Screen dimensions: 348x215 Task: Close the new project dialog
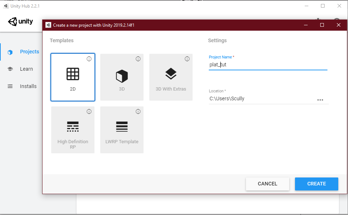pos(339,25)
